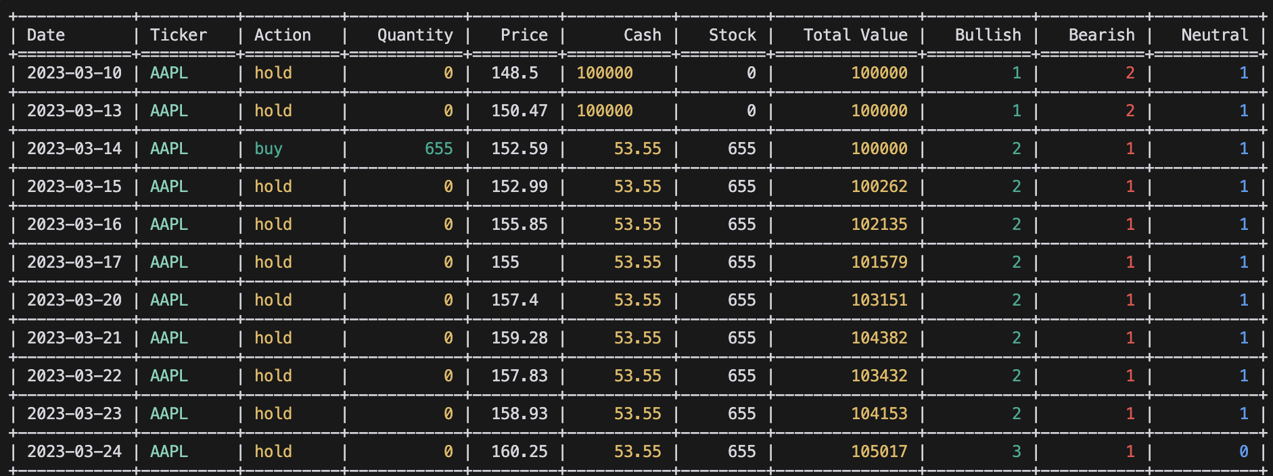
Task: Select the Bullish column header
Action: (988, 35)
